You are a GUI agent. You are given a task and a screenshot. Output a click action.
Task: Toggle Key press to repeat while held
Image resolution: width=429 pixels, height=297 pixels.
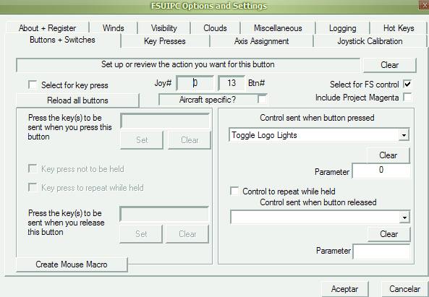(33, 187)
